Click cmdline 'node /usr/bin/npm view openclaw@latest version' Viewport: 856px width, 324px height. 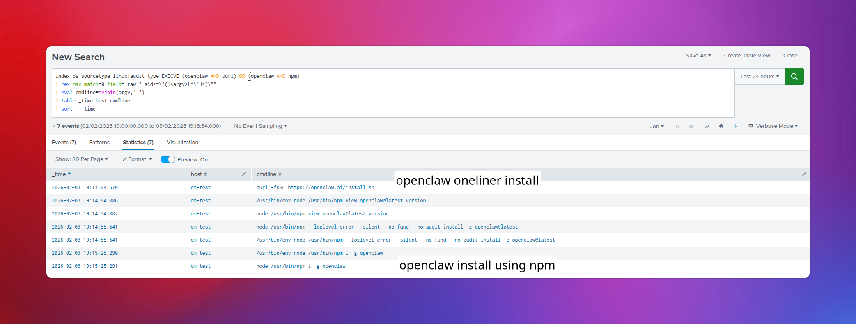tap(322, 214)
